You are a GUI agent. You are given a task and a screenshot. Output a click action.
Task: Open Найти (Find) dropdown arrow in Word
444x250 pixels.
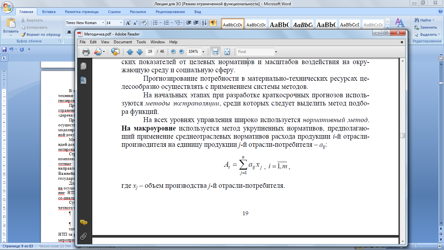point(434,20)
